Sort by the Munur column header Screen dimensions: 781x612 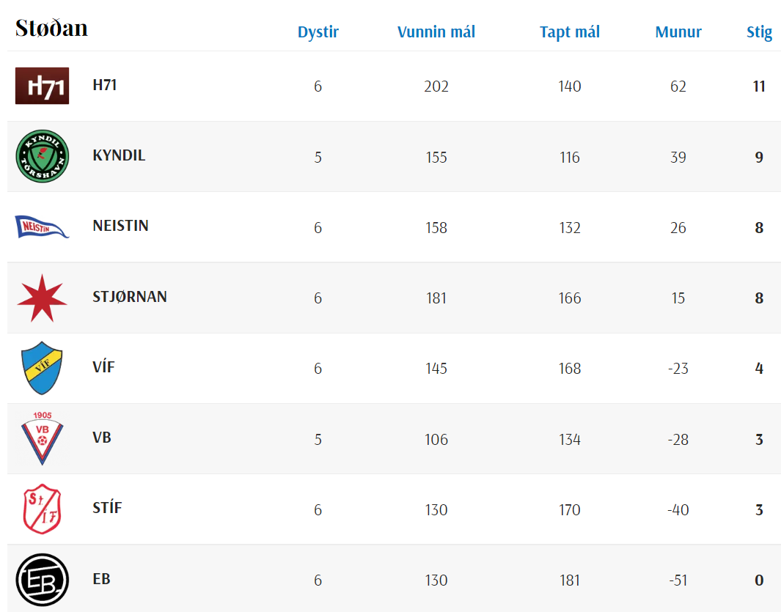[x=678, y=32]
